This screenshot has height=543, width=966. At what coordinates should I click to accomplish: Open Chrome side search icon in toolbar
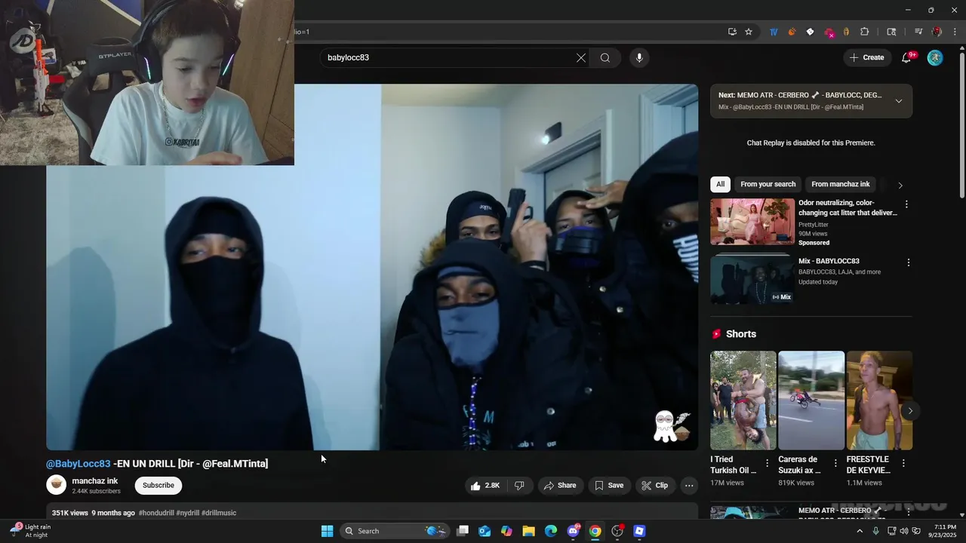pyautogui.click(x=891, y=32)
